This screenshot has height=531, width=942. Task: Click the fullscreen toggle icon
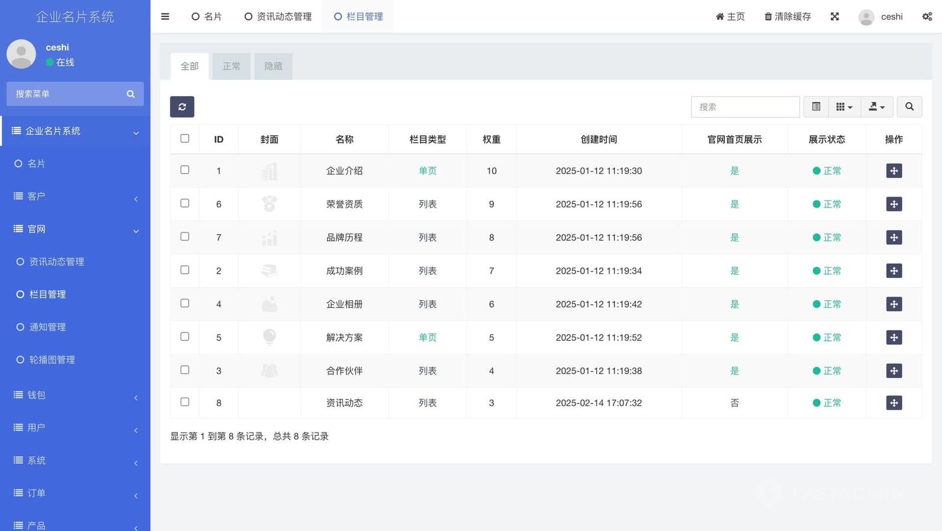pyautogui.click(x=835, y=17)
